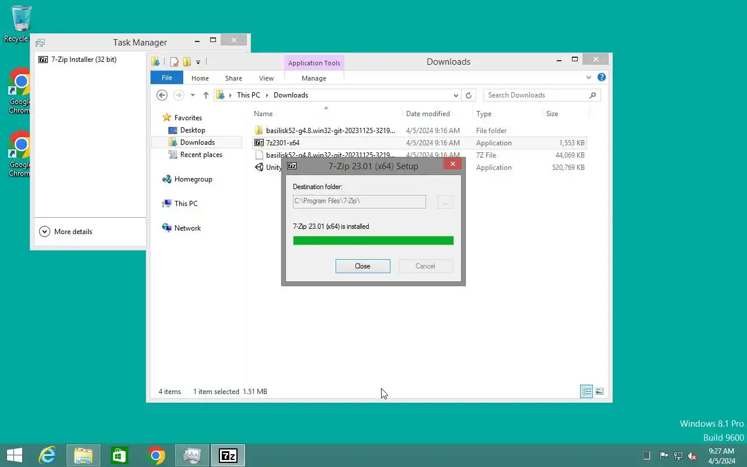Viewport: 747px width, 467px height.
Task: Click the Destination folder path field
Action: click(x=359, y=201)
